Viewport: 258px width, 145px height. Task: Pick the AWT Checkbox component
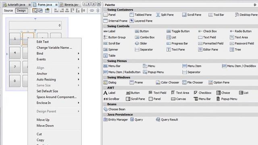[202, 93]
